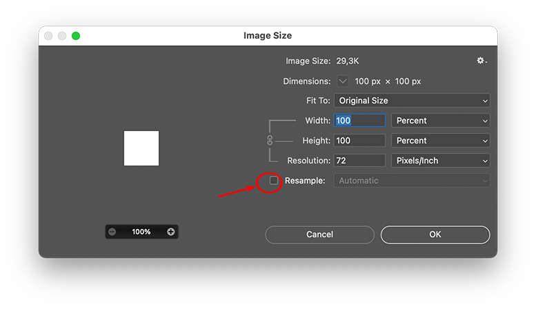Expand the Dimensions unit dropdown arrow
536x309 pixels.
pos(344,81)
